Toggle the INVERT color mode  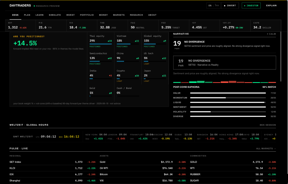[x=230, y=6]
